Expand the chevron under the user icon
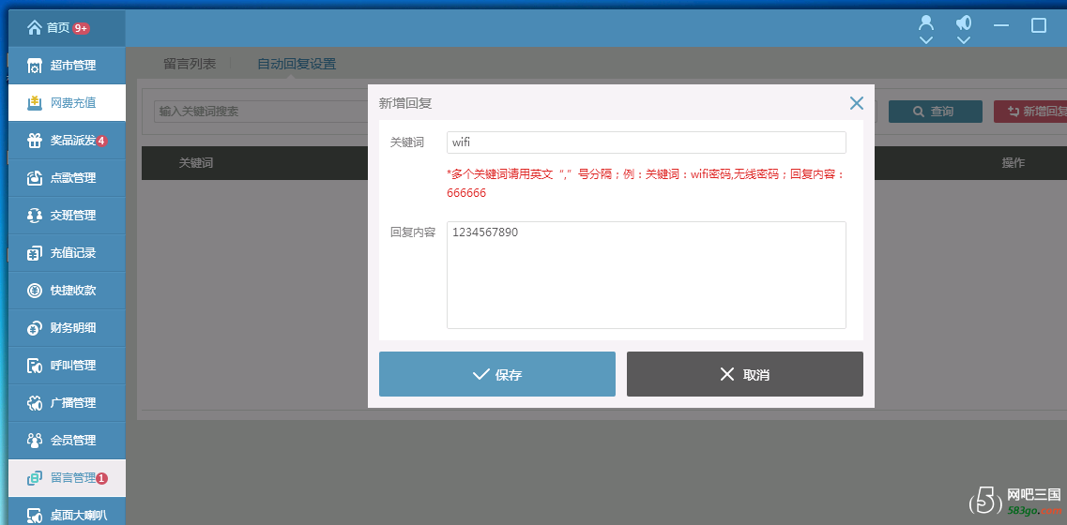Screen dimensions: 1067x525 click(925, 40)
